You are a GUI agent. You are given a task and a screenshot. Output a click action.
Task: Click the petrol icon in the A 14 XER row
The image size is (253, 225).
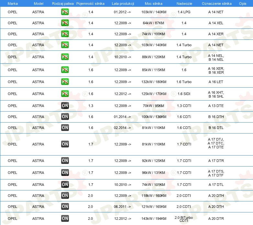coord(65,34)
